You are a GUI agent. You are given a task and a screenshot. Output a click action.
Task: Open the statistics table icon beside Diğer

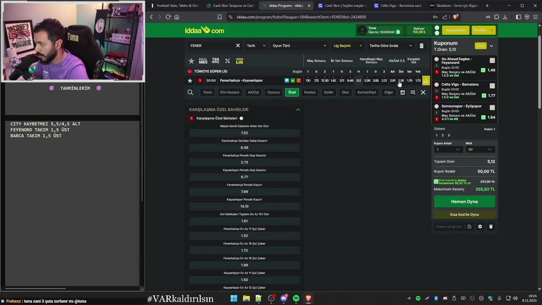403,92
